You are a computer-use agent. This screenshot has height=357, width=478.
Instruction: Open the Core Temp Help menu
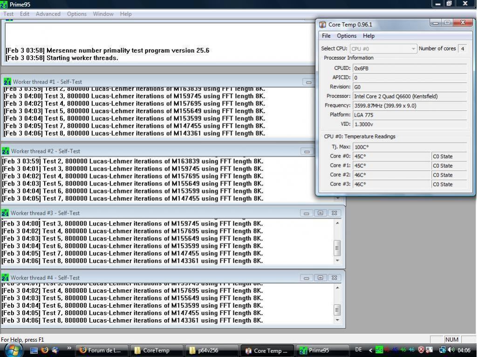369,36
